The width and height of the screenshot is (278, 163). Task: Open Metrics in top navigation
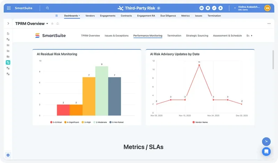pos(186,16)
